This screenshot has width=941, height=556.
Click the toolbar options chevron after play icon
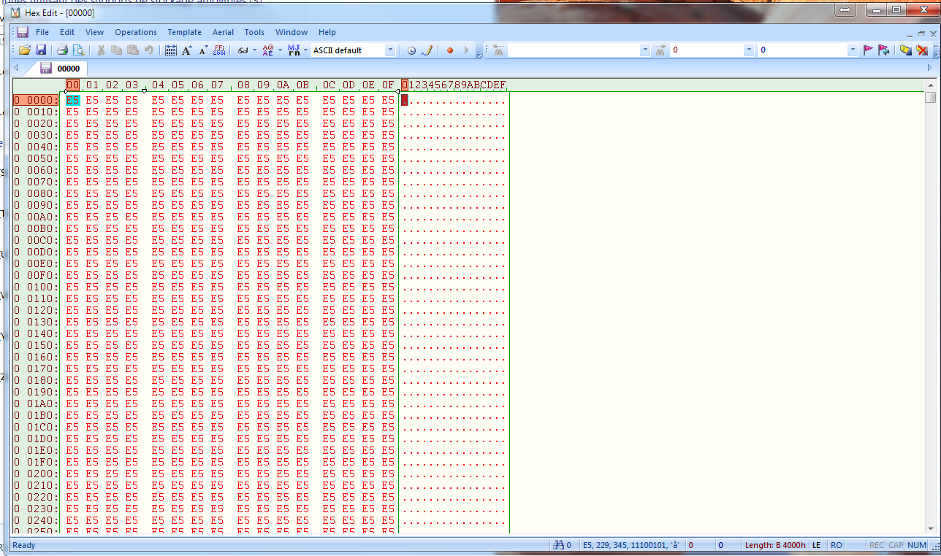(x=479, y=51)
